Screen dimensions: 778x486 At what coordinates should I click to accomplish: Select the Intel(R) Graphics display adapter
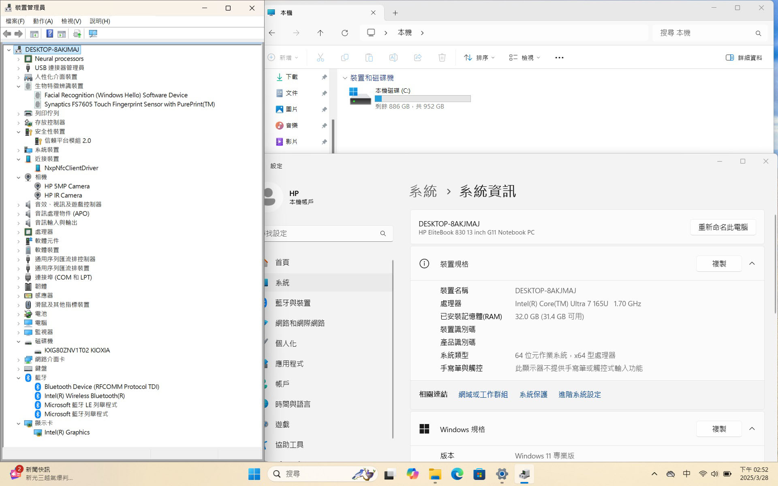coord(67,432)
